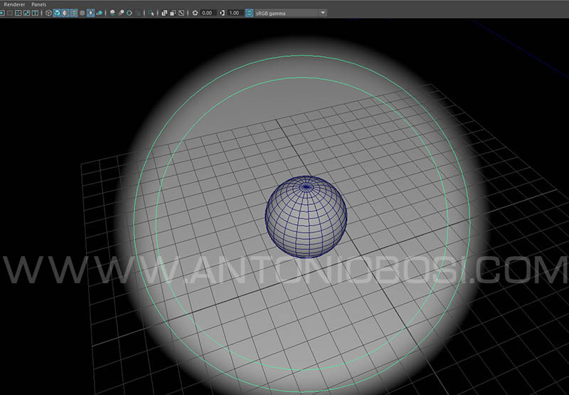Open the Panels menu
Screen dimensions: 569x395
click(x=39, y=4)
